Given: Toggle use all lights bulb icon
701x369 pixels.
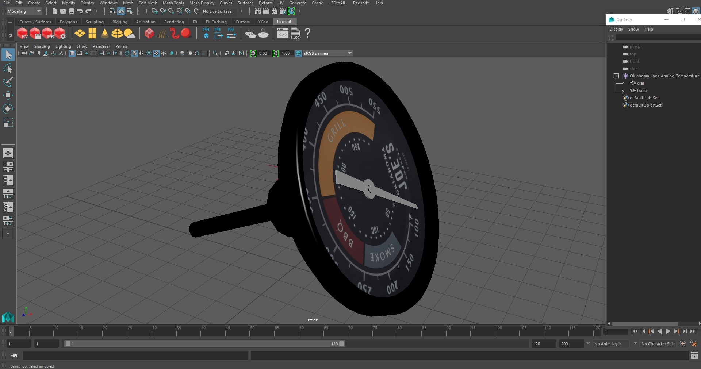Looking at the screenshot, I should pos(164,53).
